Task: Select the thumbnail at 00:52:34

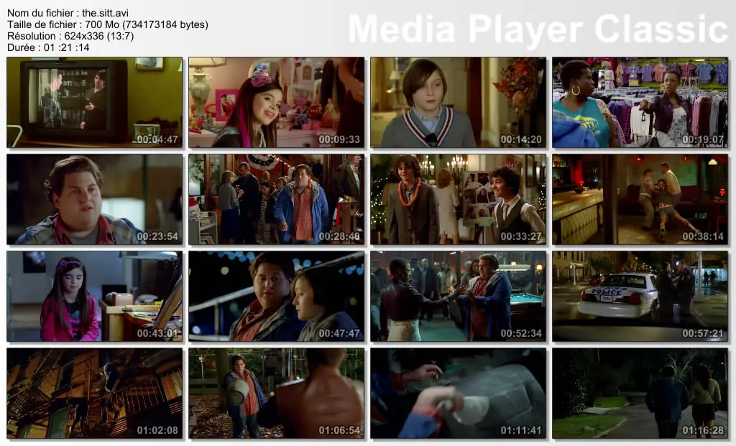Action: (x=458, y=296)
